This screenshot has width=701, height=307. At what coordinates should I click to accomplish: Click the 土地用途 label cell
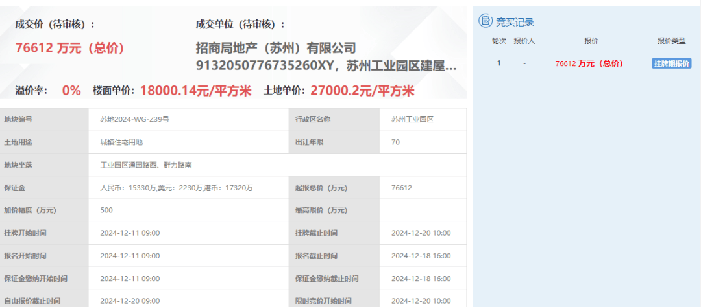pyautogui.click(x=44, y=142)
